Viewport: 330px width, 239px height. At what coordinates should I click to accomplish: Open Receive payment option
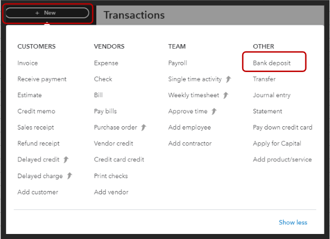[x=42, y=79]
